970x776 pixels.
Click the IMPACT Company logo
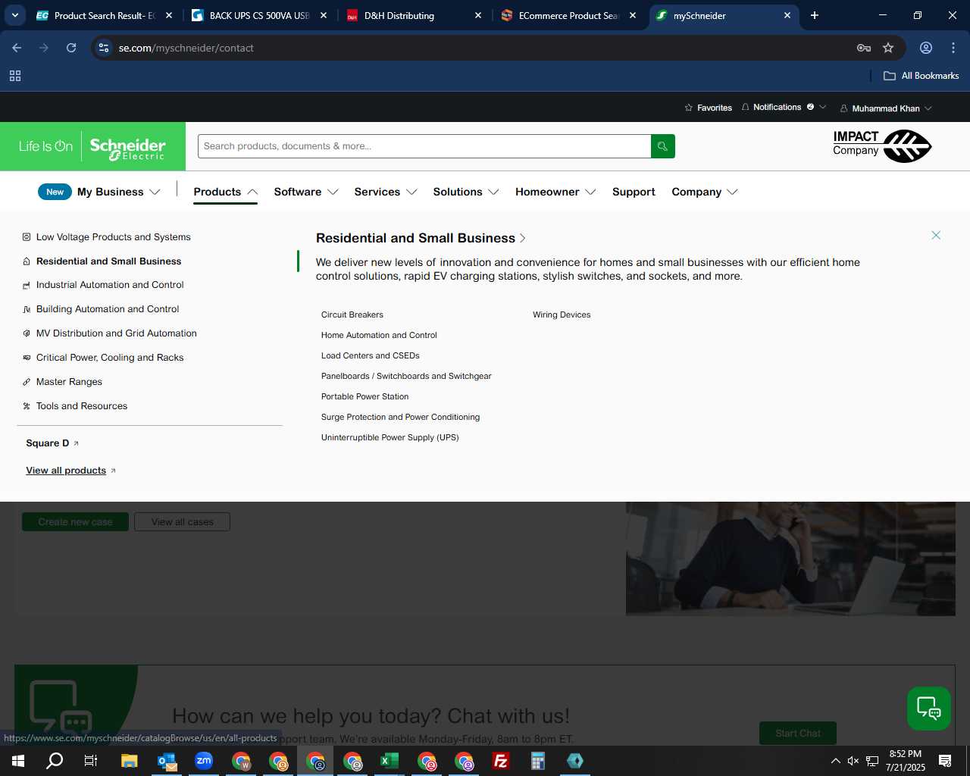(881, 145)
